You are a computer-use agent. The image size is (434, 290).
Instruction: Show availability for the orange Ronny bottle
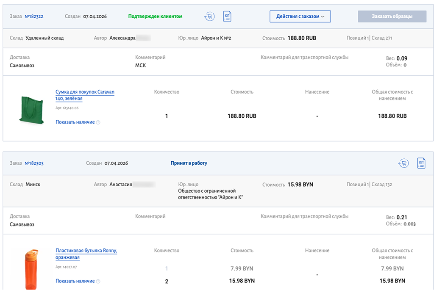click(x=75, y=281)
